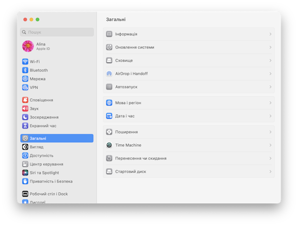The height and width of the screenshot is (226, 298).
Task: Click the Доступність accessibility icon
Action: click(25, 156)
